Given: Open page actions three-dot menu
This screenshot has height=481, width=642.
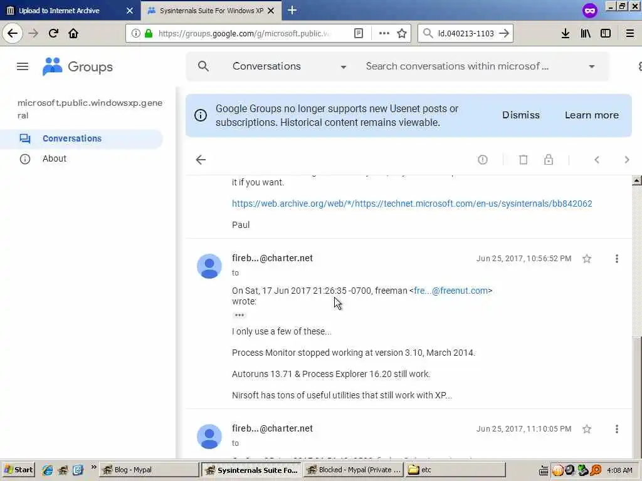Looking at the screenshot, I should pos(384,33).
